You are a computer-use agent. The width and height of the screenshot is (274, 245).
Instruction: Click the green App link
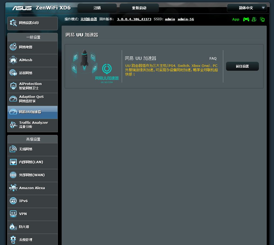pos(236,19)
